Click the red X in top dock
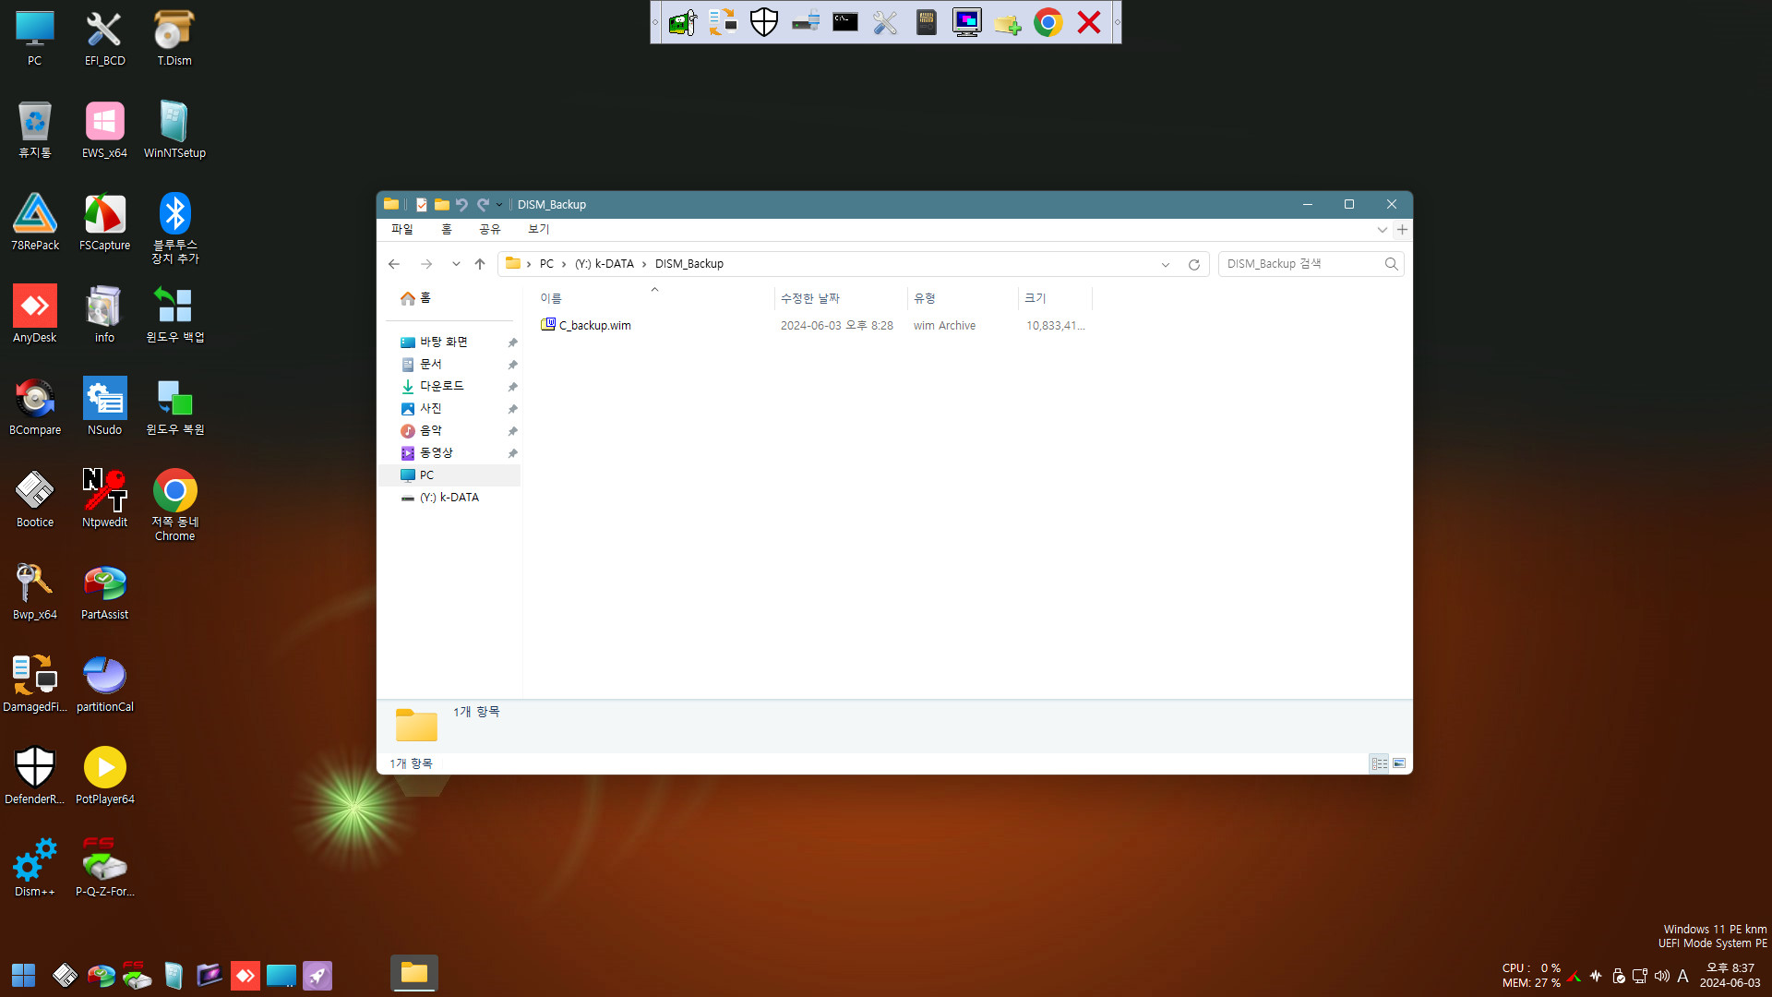Image resolution: width=1772 pixels, height=997 pixels. pos(1089,22)
